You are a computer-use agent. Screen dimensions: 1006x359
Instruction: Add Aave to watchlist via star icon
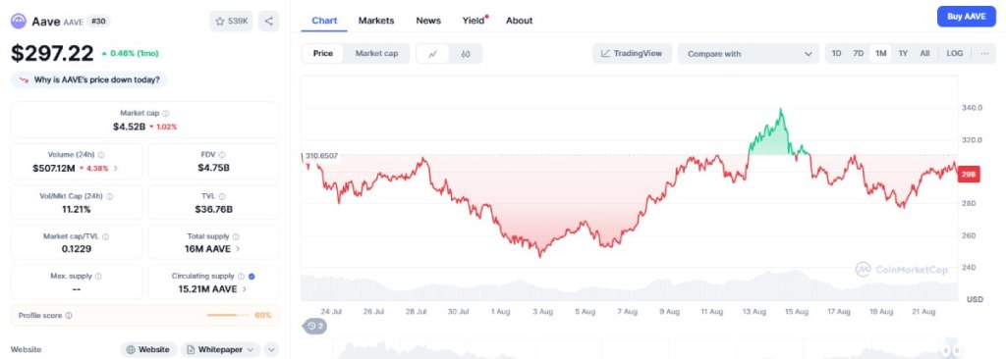point(220,22)
